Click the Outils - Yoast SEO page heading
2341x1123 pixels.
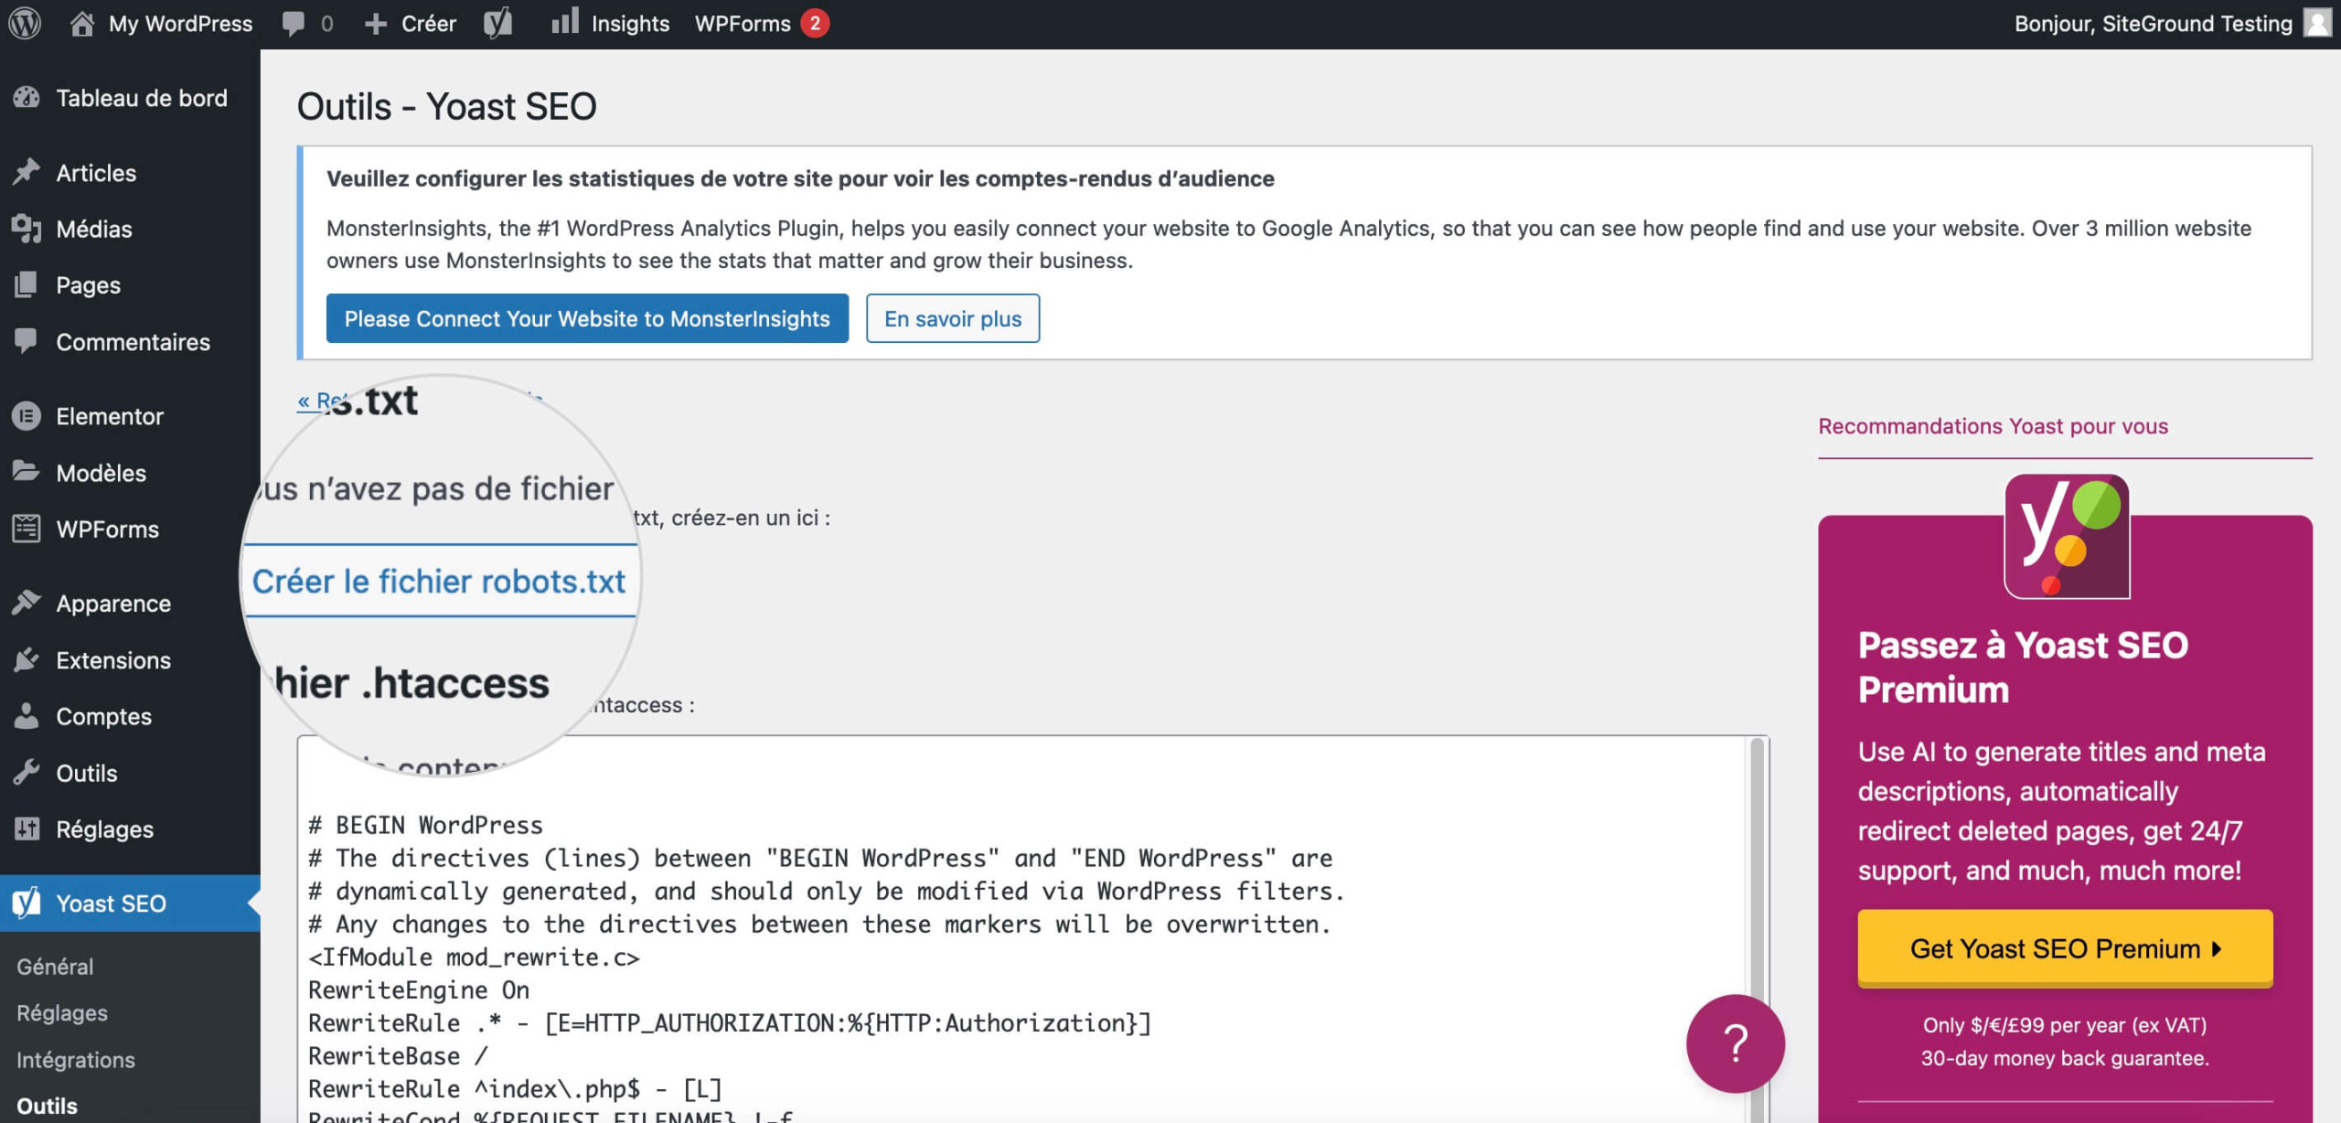coord(447,107)
